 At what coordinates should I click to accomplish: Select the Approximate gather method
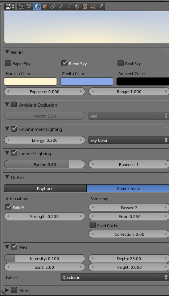click(x=128, y=189)
